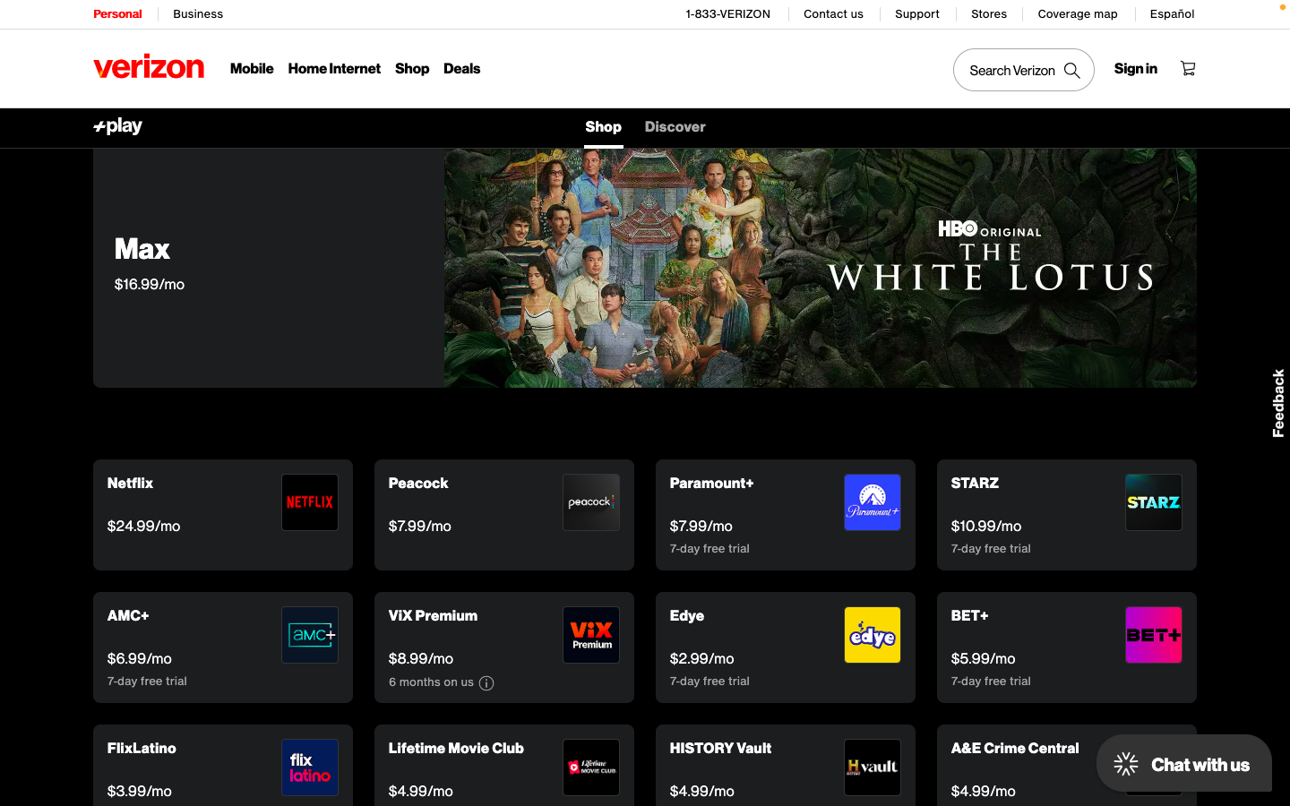This screenshot has height=806, width=1290.
Task: Click the STARZ logo icon
Action: pos(1154,502)
